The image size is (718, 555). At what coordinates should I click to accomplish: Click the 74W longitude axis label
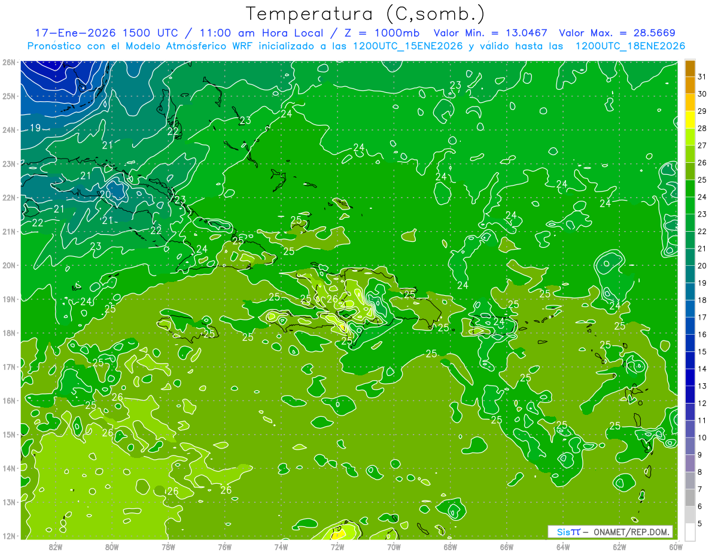281,547
